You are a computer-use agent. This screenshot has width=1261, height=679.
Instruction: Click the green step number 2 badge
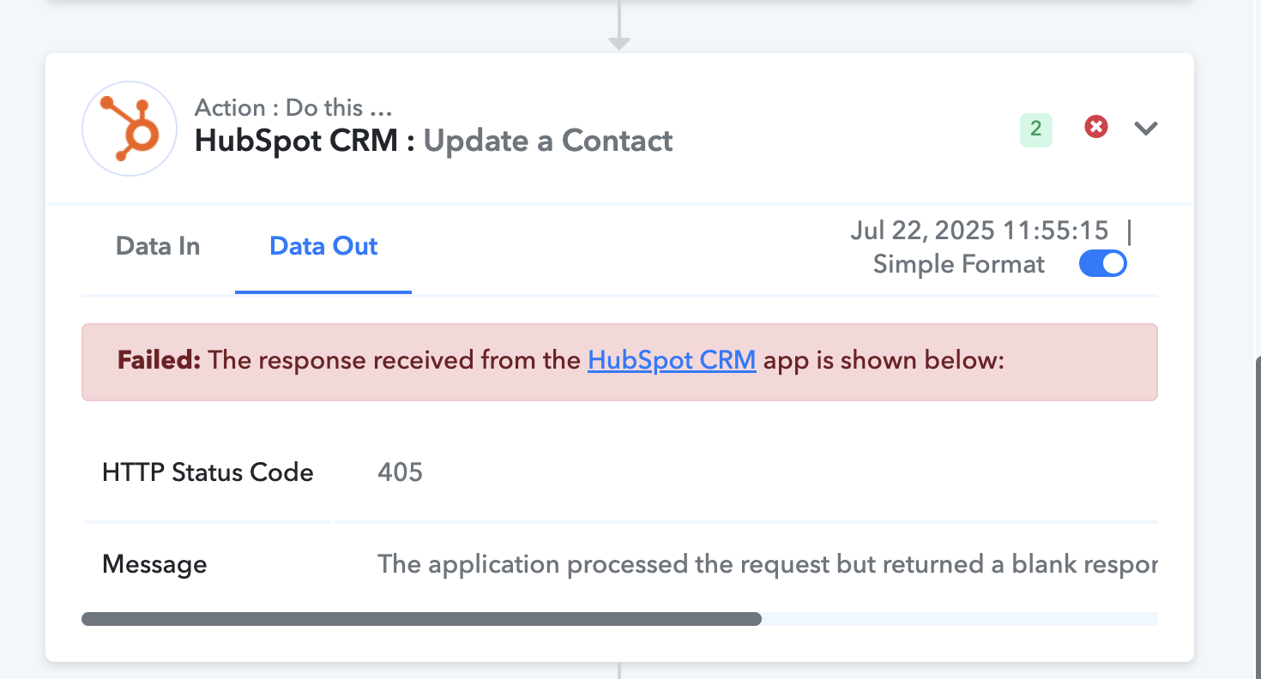click(1036, 129)
